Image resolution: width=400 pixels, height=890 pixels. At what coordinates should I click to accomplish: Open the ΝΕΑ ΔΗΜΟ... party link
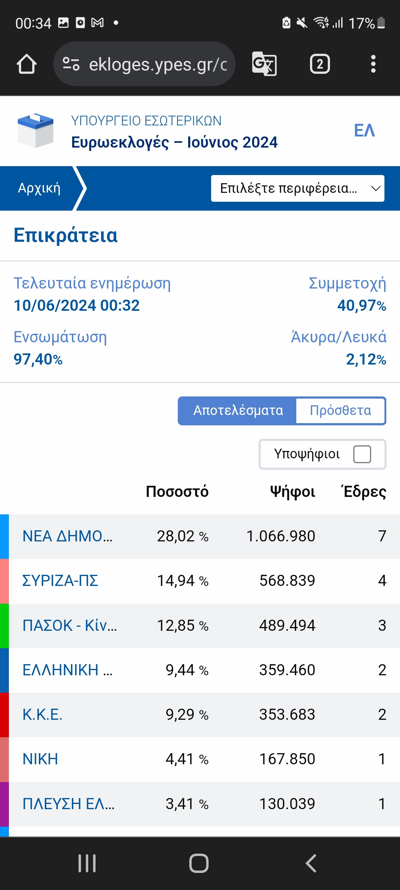[67, 536]
